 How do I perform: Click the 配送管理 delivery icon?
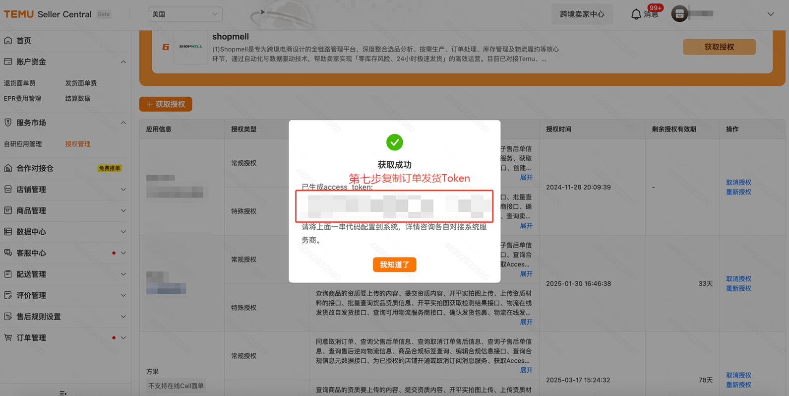(x=8, y=274)
